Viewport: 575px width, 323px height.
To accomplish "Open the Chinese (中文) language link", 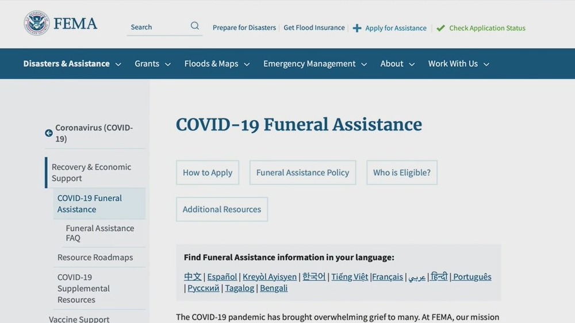I will click(193, 276).
